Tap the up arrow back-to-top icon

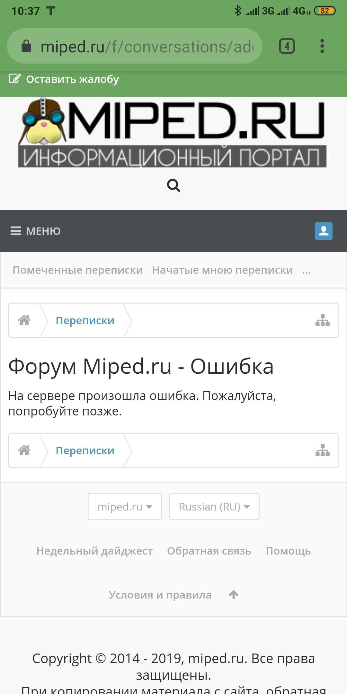click(x=234, y=595)
